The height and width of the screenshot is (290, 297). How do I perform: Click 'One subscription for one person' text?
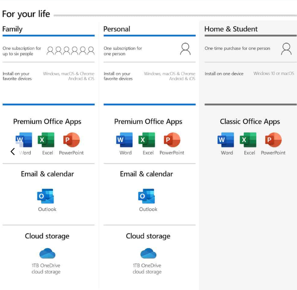123,51
